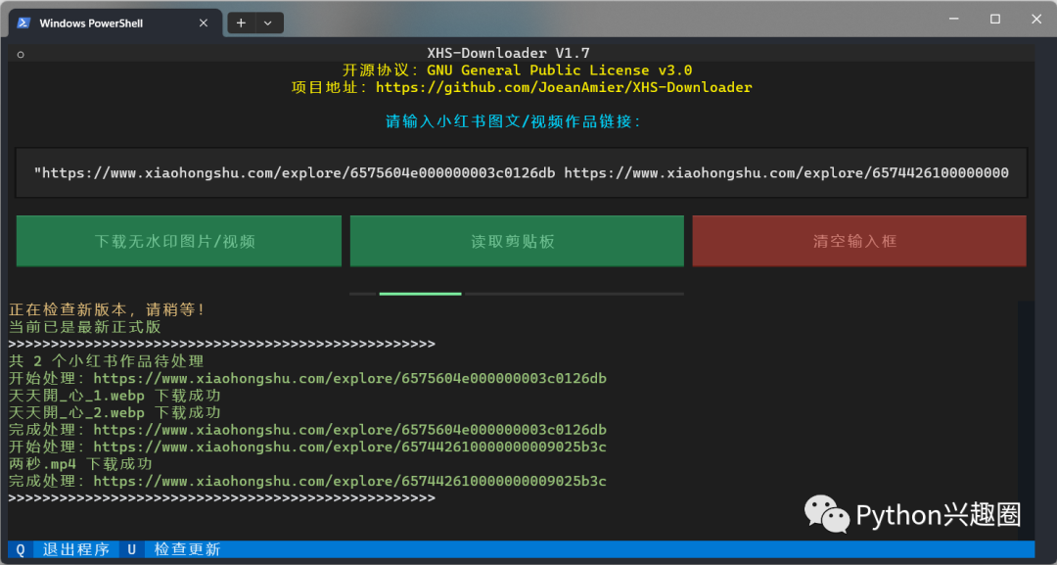Click the 当前已是最新正式版 log line

(x=85, y=327)
